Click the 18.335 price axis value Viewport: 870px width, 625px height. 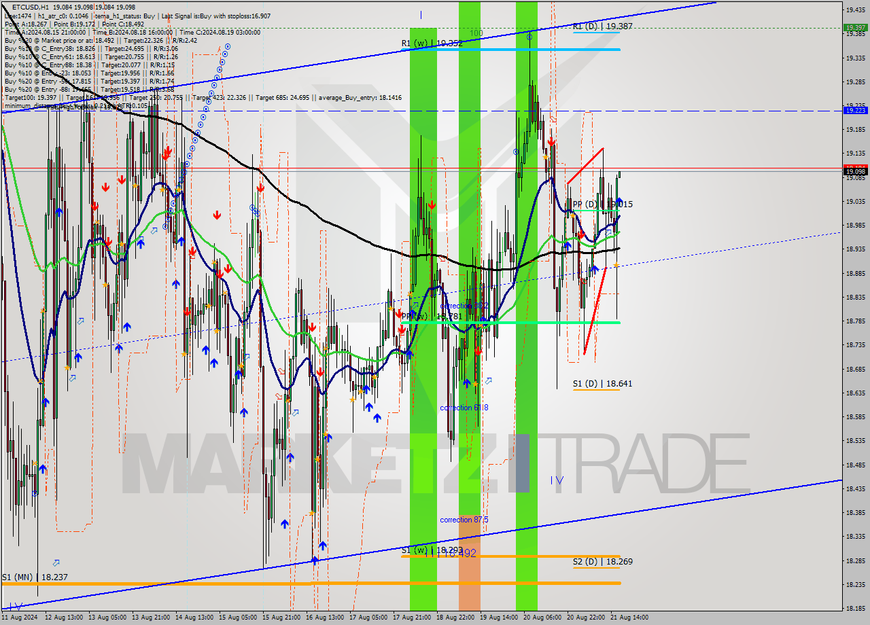tap(855, 536)
